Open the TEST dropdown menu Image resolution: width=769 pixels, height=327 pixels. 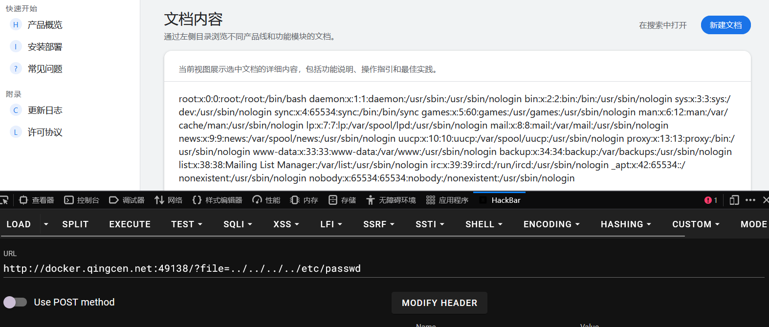[x=187, y=224]
